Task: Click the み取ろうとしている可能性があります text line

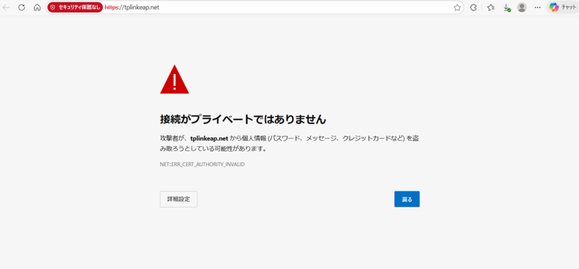Action: pos(213,149)
